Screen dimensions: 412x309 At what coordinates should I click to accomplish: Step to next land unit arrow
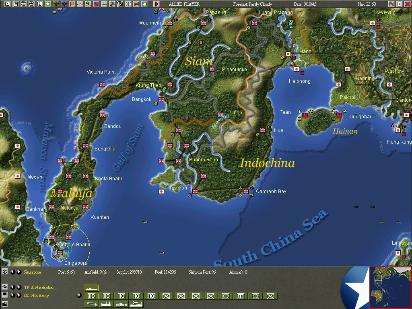(19, 295)
